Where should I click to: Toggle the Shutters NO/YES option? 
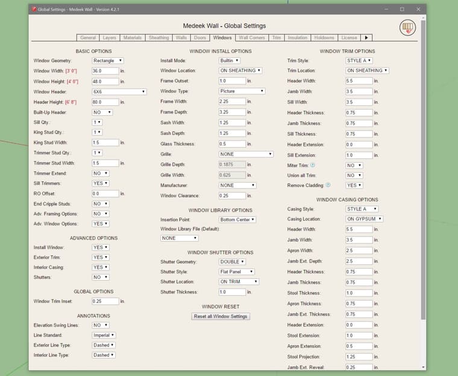[x=100, y=277]
